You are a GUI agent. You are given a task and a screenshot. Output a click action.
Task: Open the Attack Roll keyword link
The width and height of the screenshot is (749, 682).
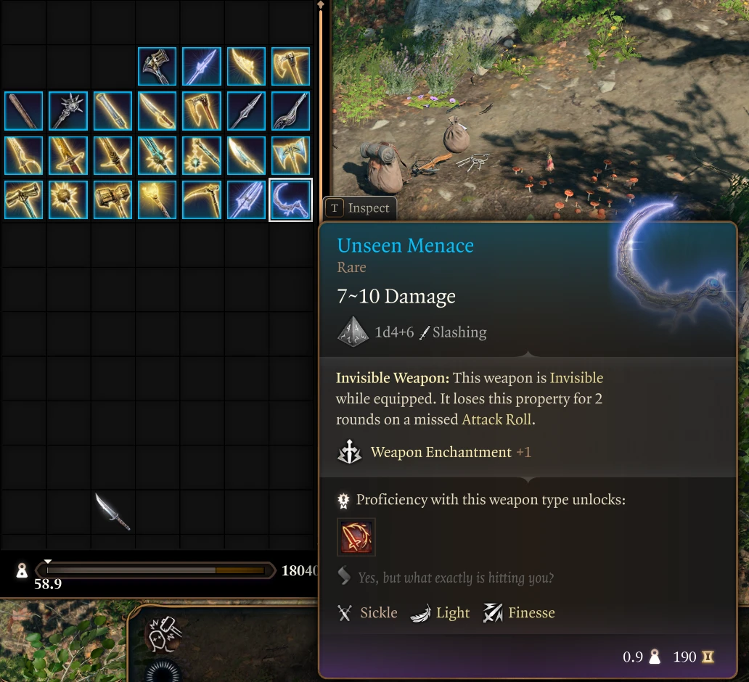point(496,419)
